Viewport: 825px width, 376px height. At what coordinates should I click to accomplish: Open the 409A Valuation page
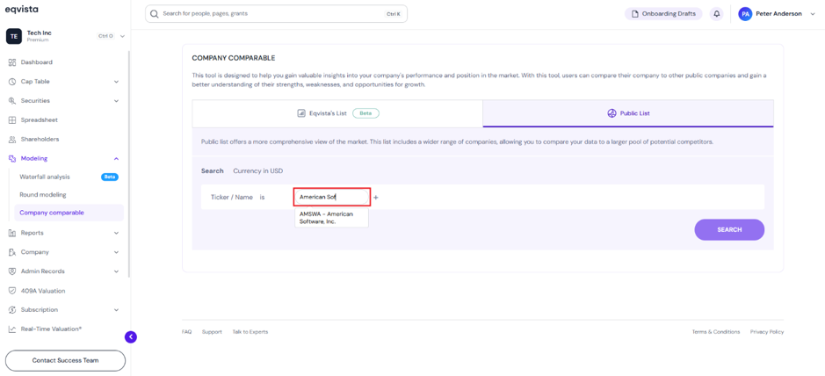point(43,290)
